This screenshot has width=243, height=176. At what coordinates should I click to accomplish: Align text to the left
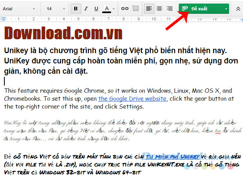[x=149, y=8]
